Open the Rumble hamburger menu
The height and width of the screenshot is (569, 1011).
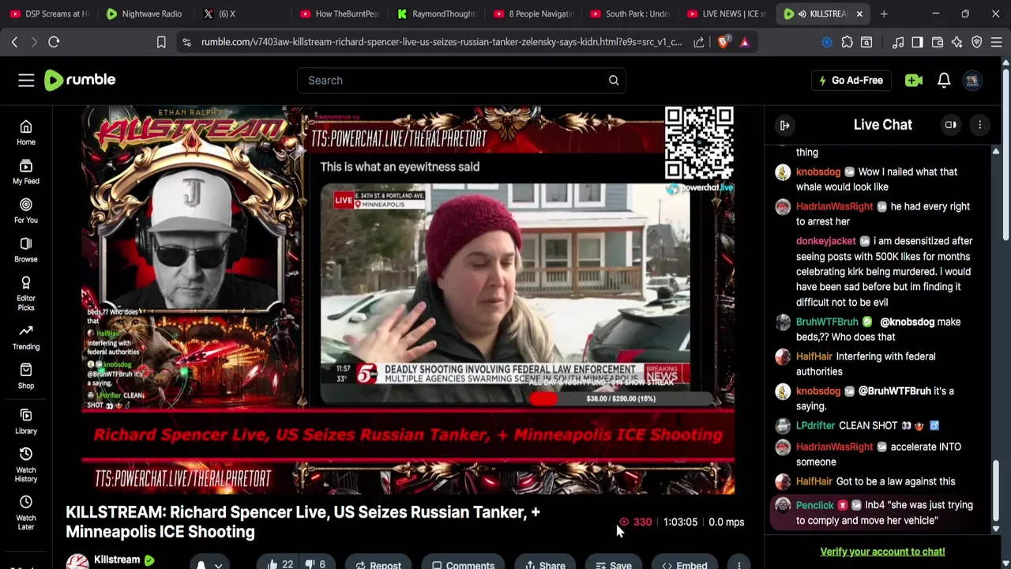pos(26,80)
